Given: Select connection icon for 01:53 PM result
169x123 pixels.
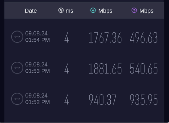Looking at the screenshot, I should [x=17, y=68].
